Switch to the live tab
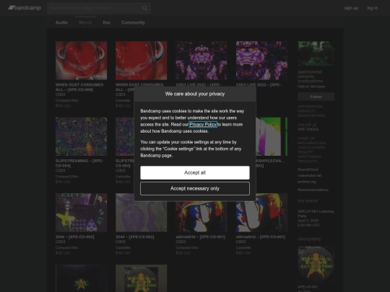The width and height of the screenshot is (390, 292). [x=106, y=22]
